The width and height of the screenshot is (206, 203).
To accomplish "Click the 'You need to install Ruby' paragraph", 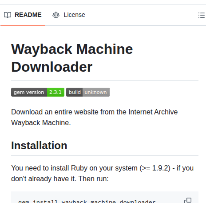I will point(103,173).
